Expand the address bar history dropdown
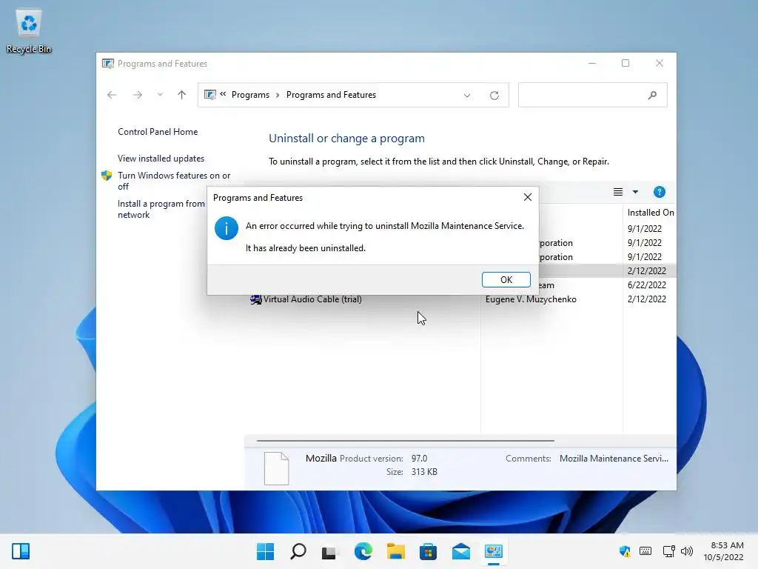 (467, 96)
